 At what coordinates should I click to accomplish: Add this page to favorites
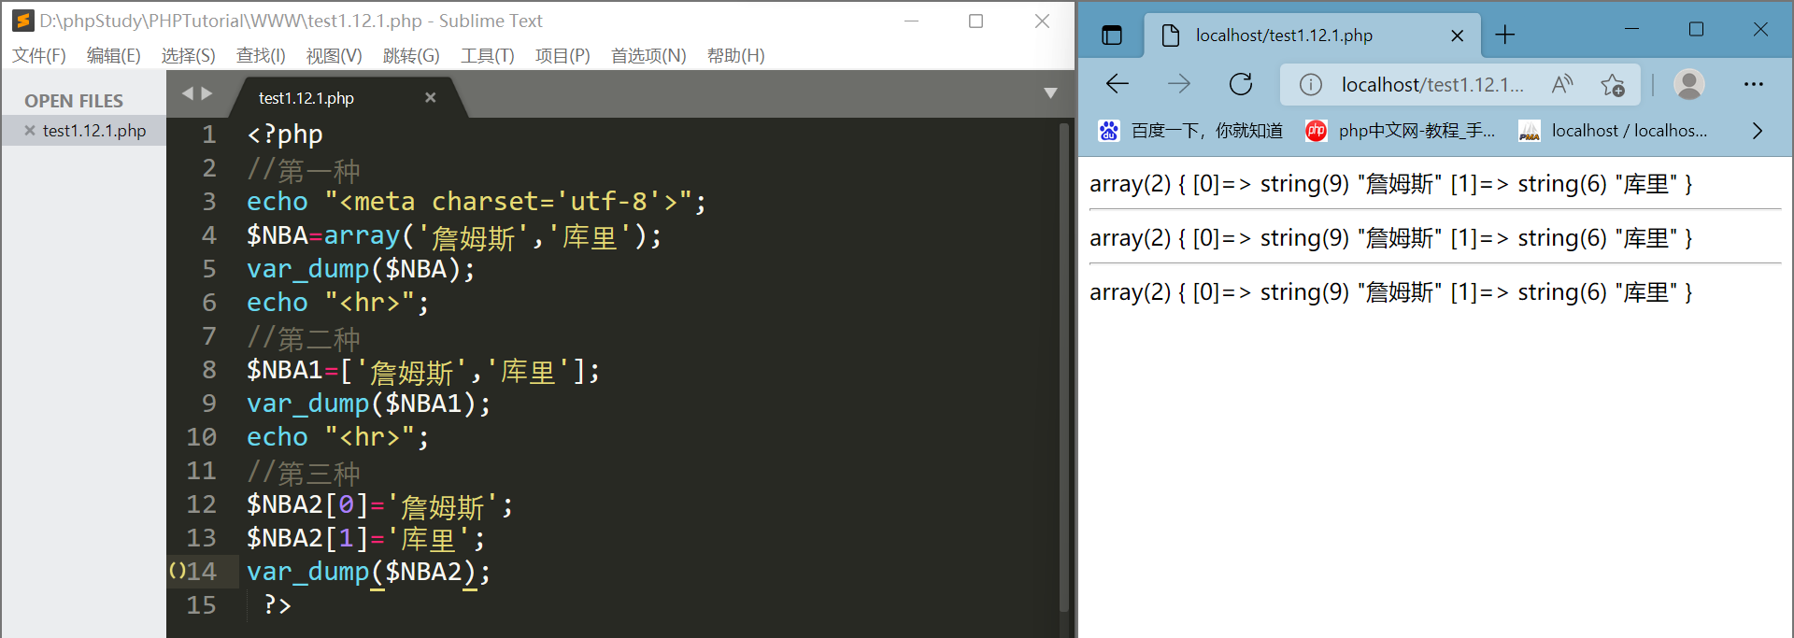1613,85
